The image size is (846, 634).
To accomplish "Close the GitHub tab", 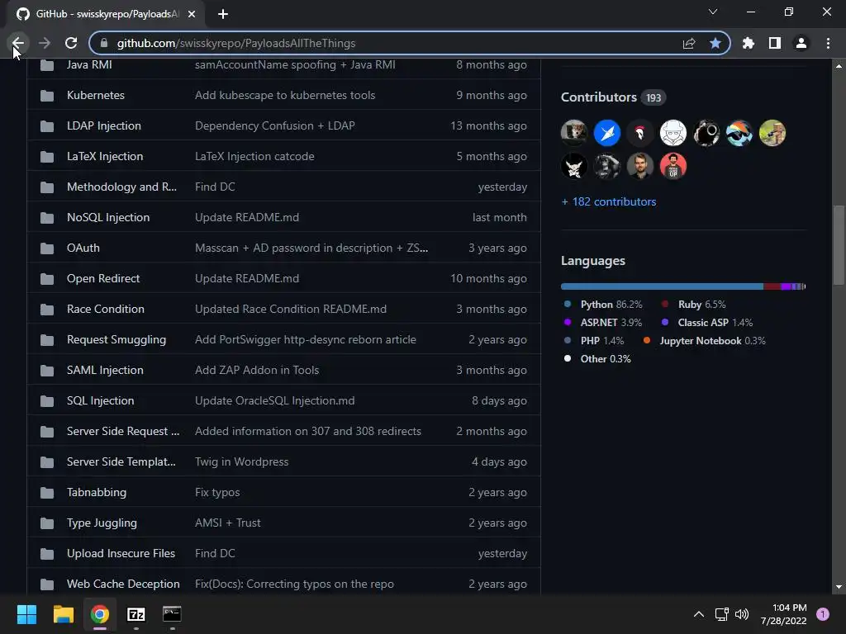I will (192, 14).
